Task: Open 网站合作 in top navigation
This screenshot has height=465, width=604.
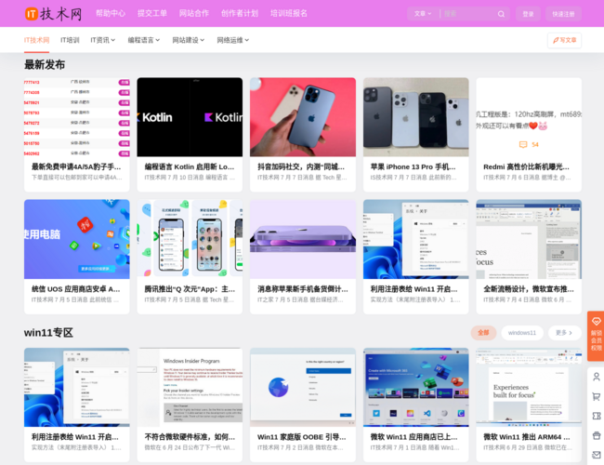Action: (x=194, y=14)
